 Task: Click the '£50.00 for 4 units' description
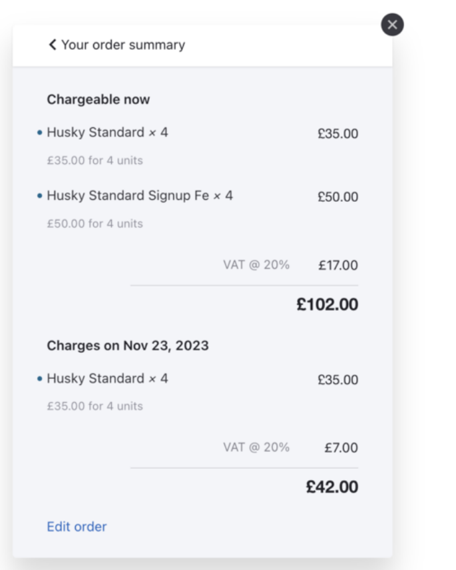[95, 224]
